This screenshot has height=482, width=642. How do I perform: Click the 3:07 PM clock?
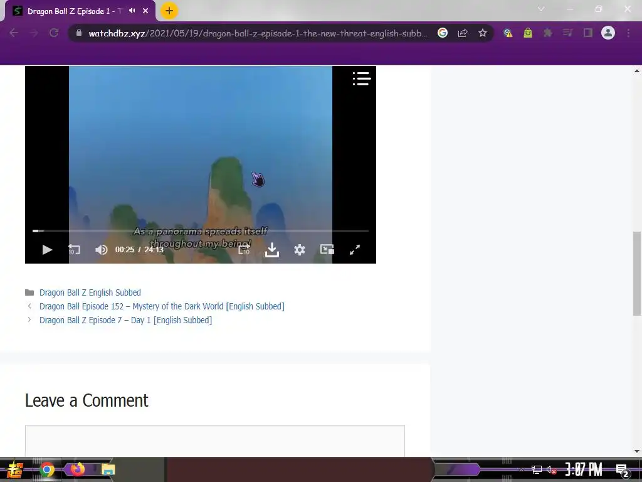coord(584,469)
